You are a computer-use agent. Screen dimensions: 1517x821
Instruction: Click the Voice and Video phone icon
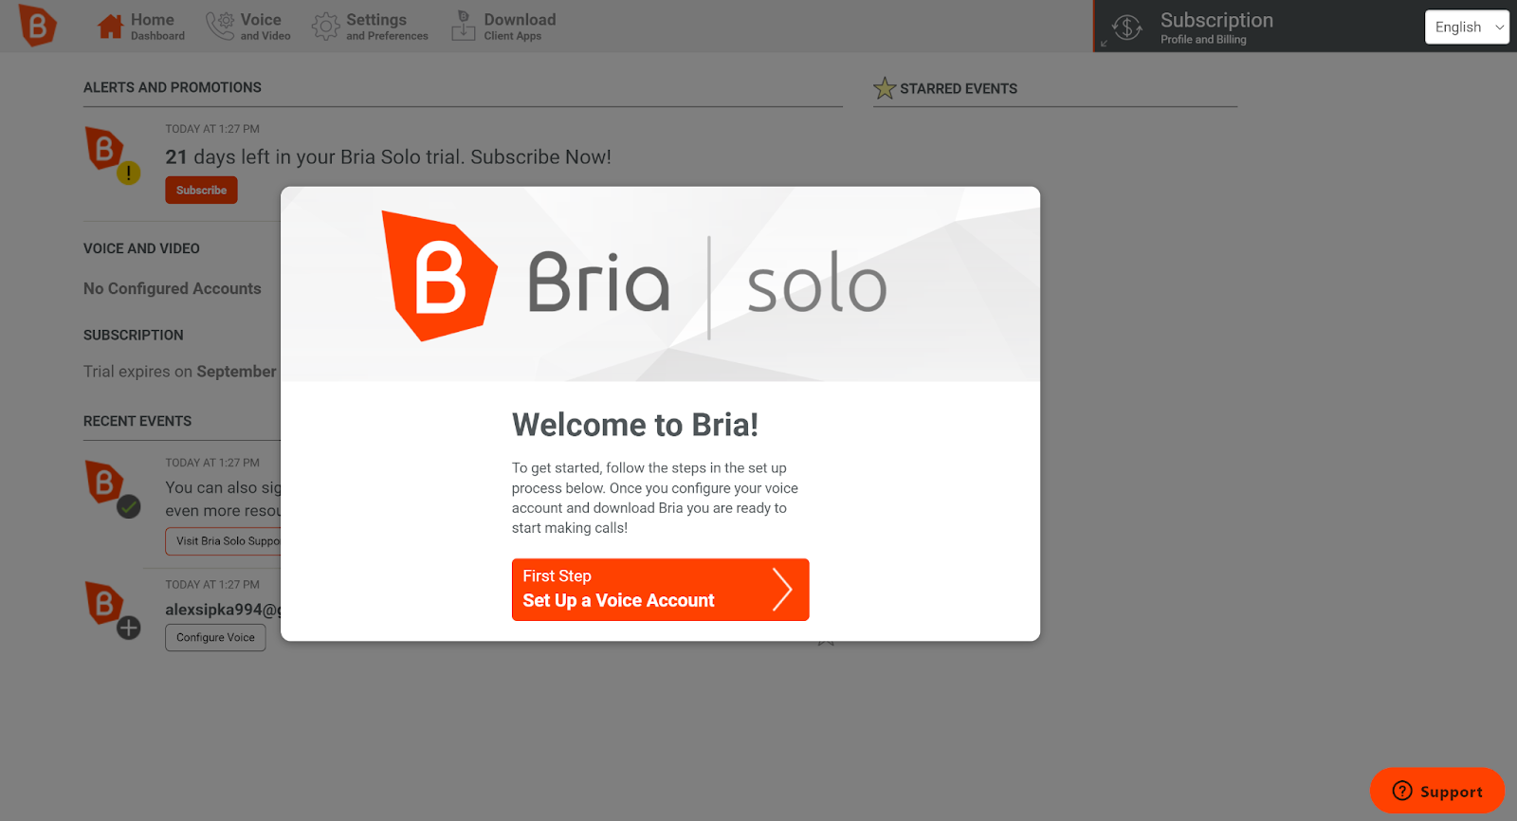220,27
